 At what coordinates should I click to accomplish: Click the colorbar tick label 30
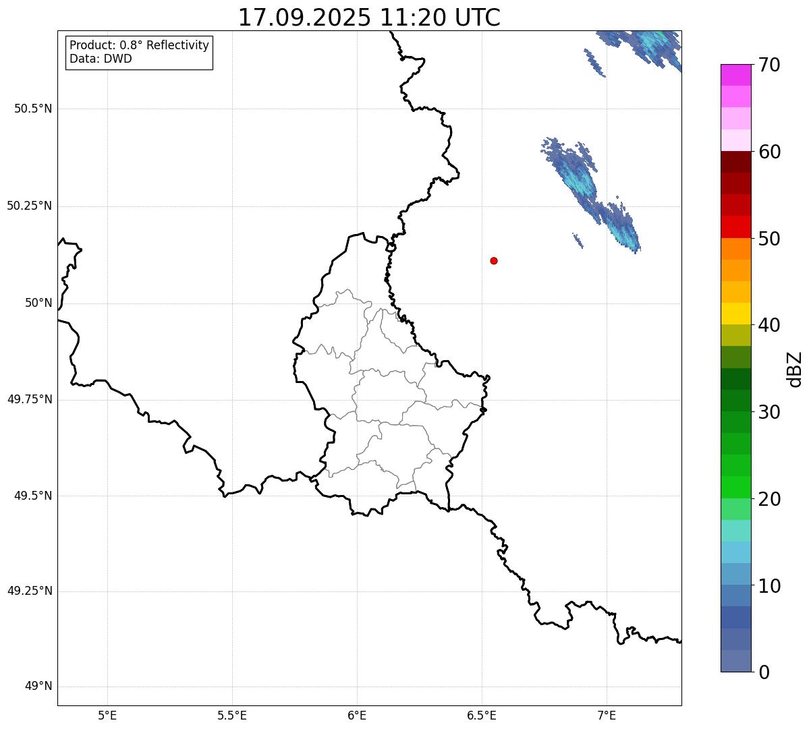(770, 412)
